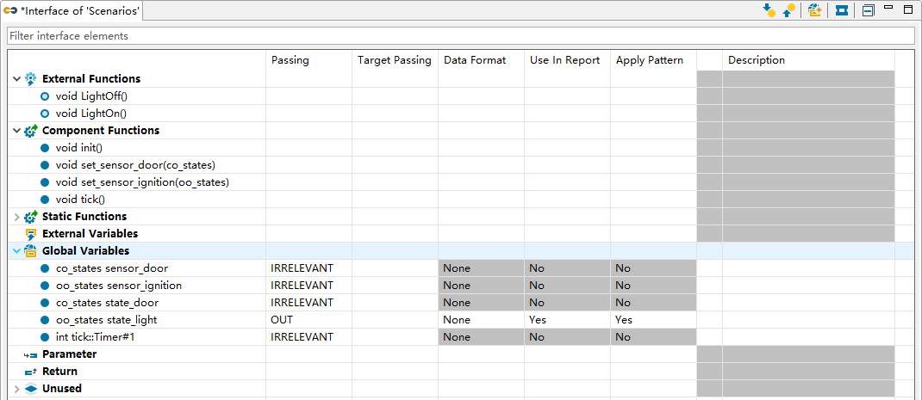
Task: Select the oo_states sensor_ignition variable
Action: [118, 286]
